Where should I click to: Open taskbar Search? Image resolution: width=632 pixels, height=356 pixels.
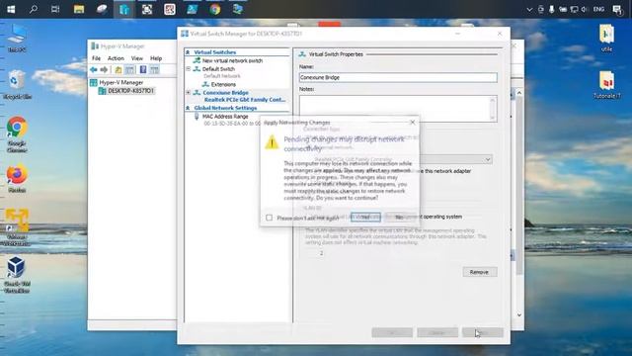(34, 9)
